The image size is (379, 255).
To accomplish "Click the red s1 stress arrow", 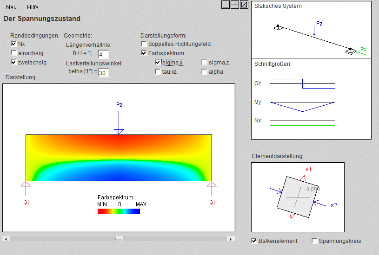I will [x=307, y=173].
